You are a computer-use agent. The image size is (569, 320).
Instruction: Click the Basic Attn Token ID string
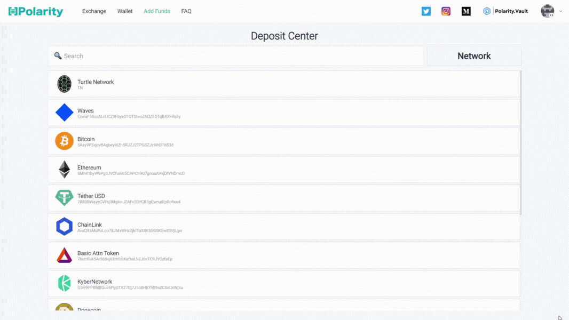click(125, 259)
